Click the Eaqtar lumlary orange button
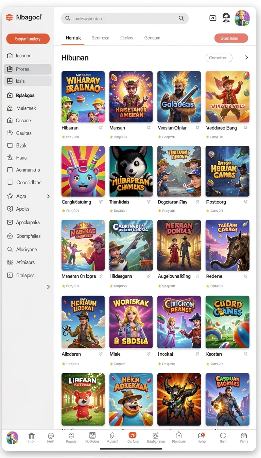The width and height of the screenshot is (261, 458). (x=28, y=39)
